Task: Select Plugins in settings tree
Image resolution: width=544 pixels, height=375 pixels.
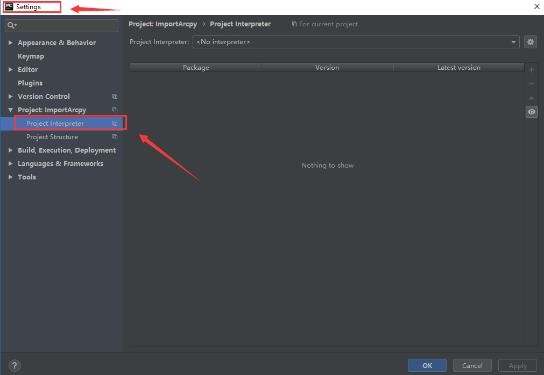Action: [x=30, y=83]
